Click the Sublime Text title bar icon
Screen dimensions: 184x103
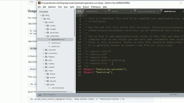tap(39, 3)
